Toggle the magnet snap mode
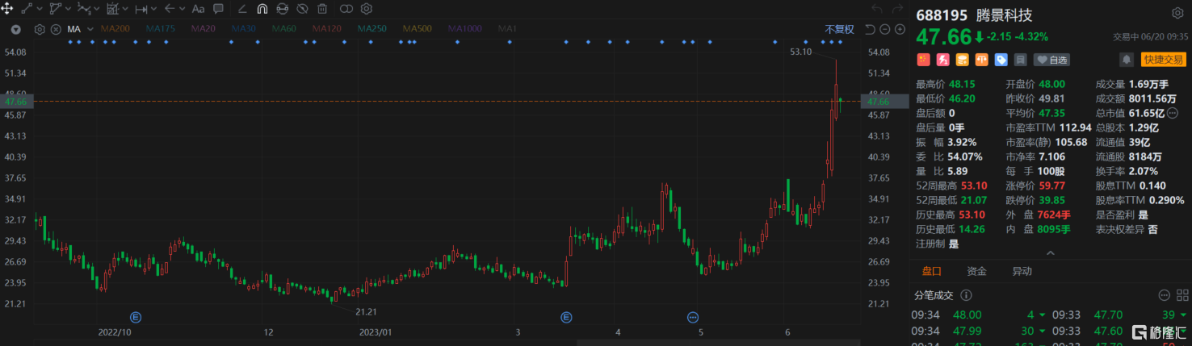This screenshot has height=346, width=1192. (262, 9)
